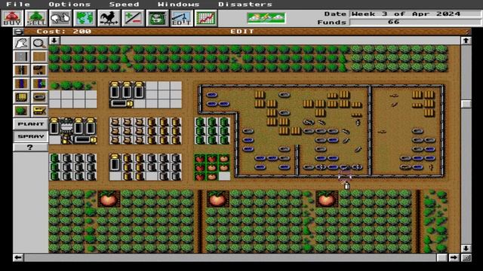Open the red line graph icon
The width and height of the screenshot is (483, 271).
tap(206, 18)
